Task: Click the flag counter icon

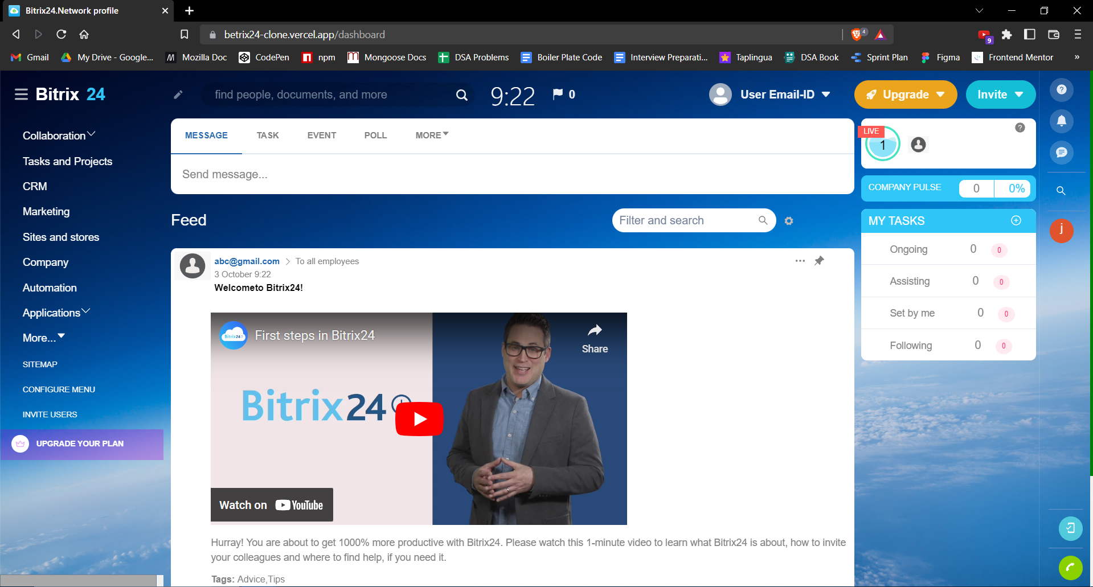Action: point(558,94)
